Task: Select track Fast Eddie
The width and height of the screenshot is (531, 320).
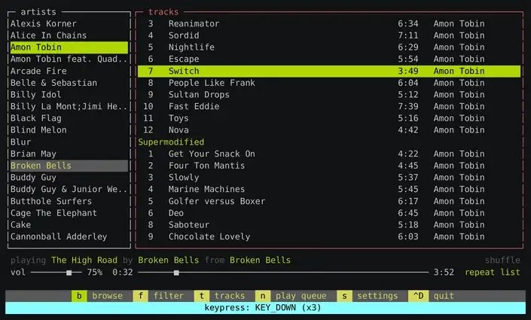Action: (329, 107)
